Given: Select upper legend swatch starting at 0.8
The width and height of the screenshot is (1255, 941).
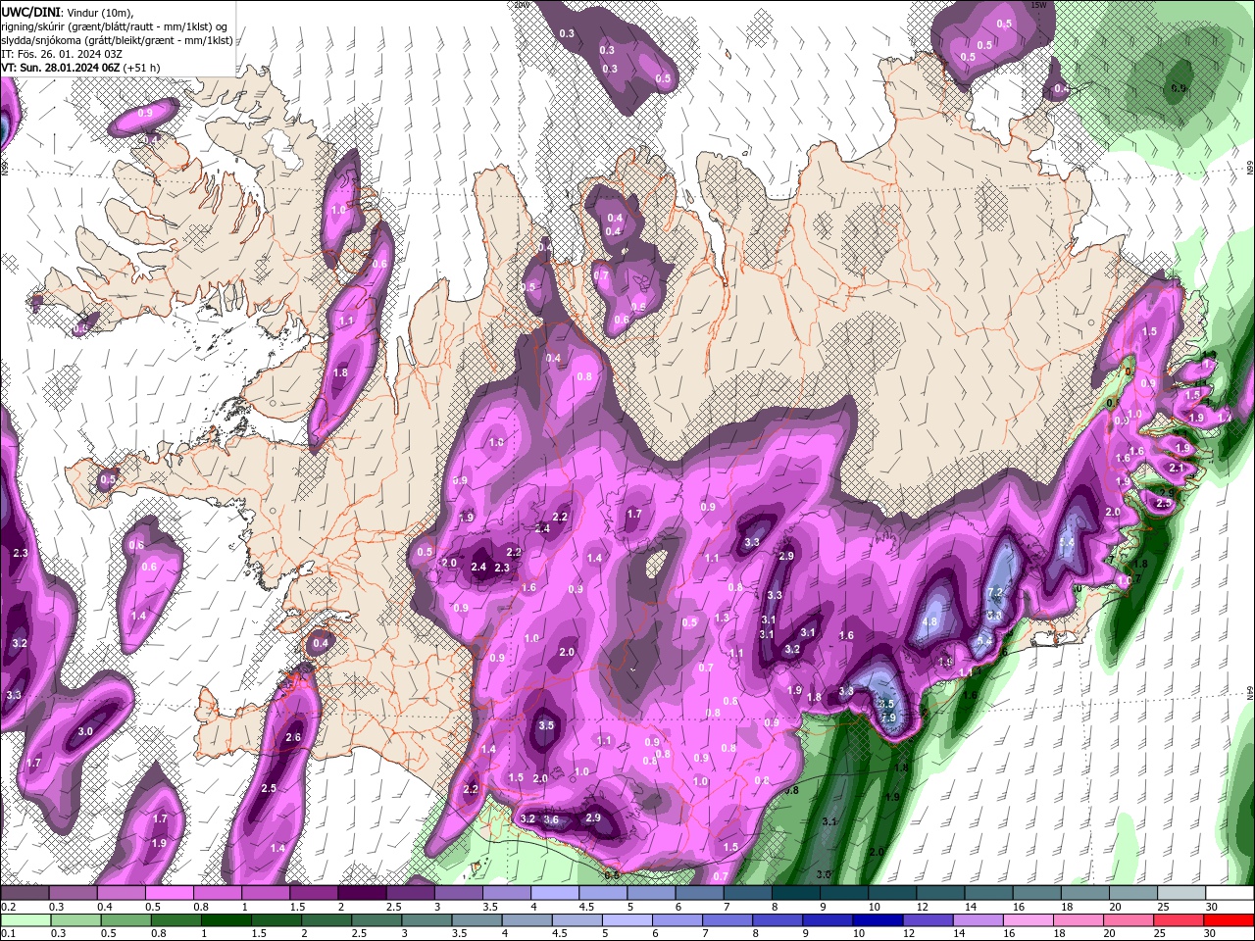Looking at the screenshot, I should click(x=218, y=893).
